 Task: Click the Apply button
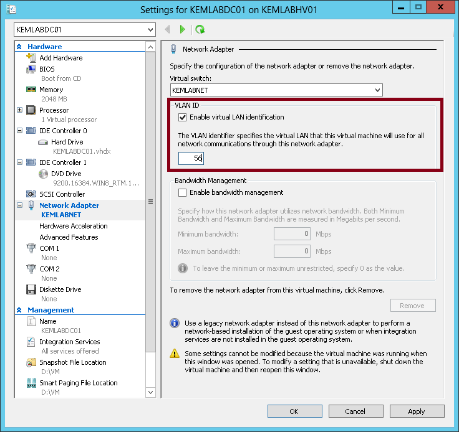coord(417,411)
